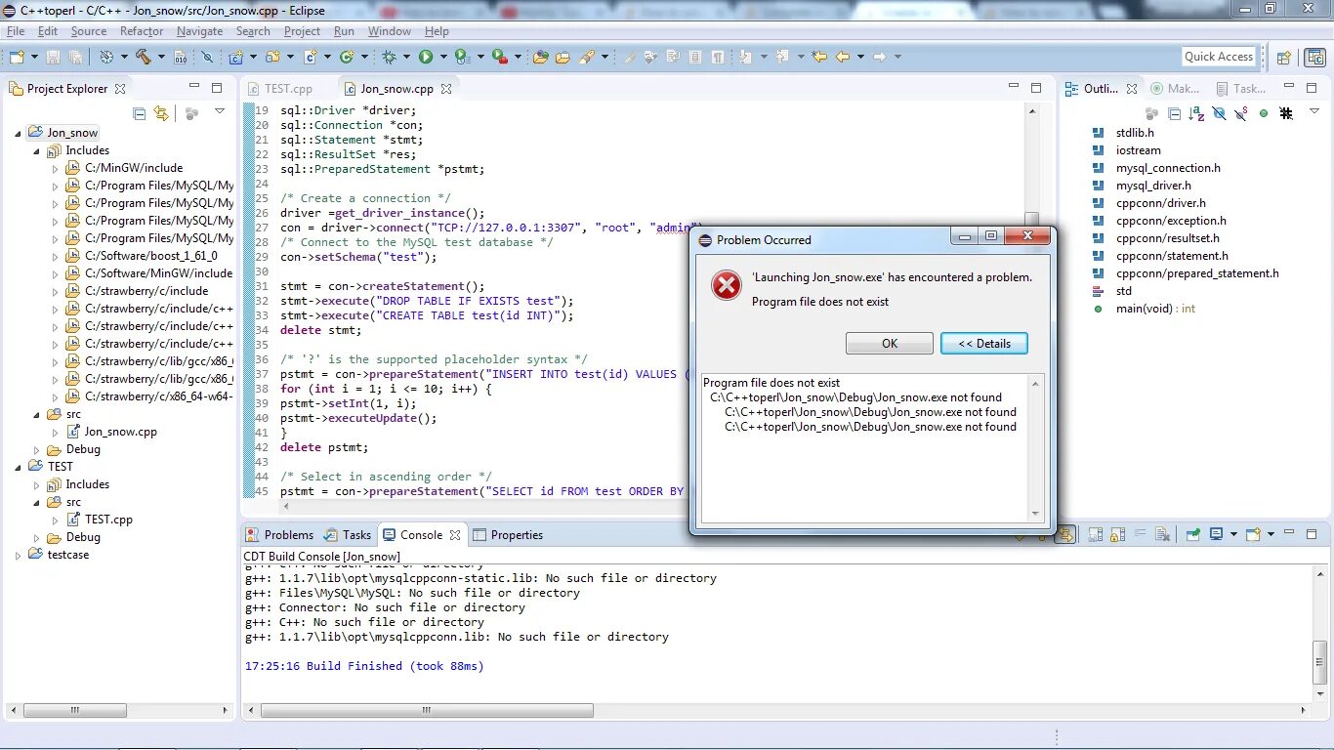Click the New C++ Class icon
1334x750 pixels.
(347, 57)
